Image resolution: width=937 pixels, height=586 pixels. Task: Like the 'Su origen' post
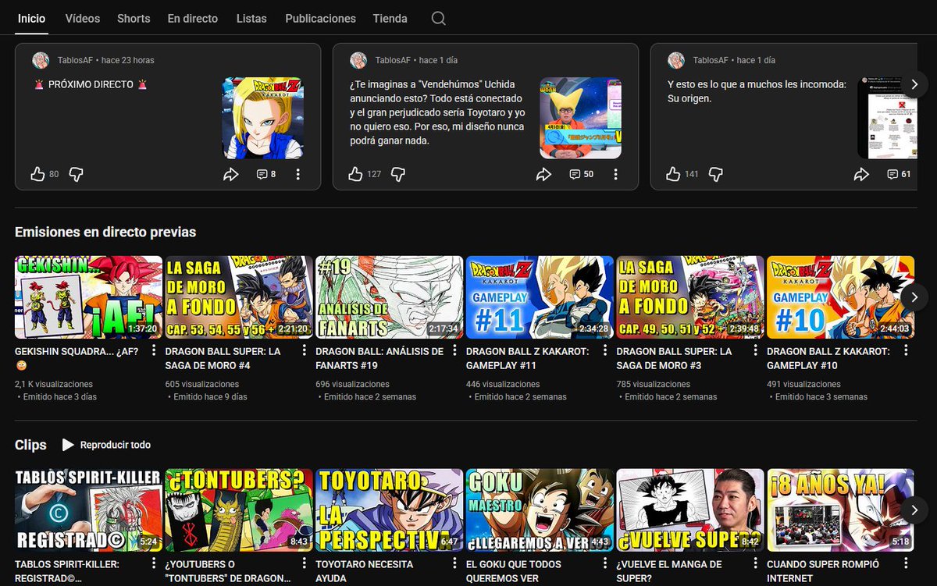673,174
